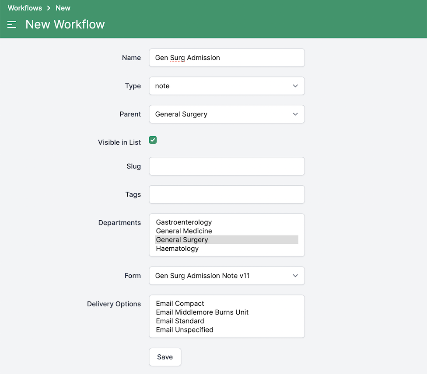
Task: Select Email Compact delivery option
Action: point(180,304)
